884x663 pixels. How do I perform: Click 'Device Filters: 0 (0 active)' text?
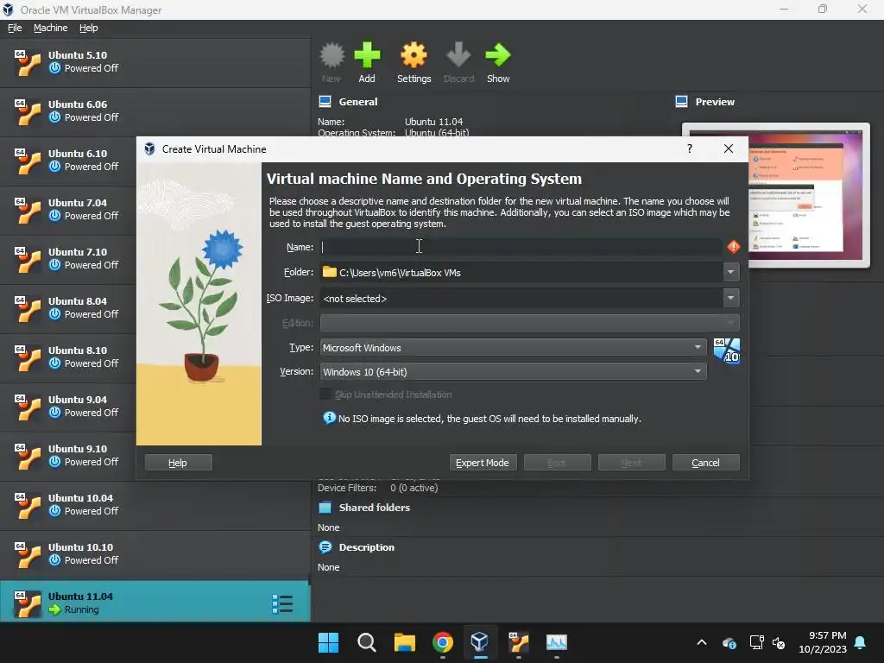click(x=378, y=488)
